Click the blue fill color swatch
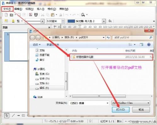The image size is (157, 125). [x=71, y=21]
